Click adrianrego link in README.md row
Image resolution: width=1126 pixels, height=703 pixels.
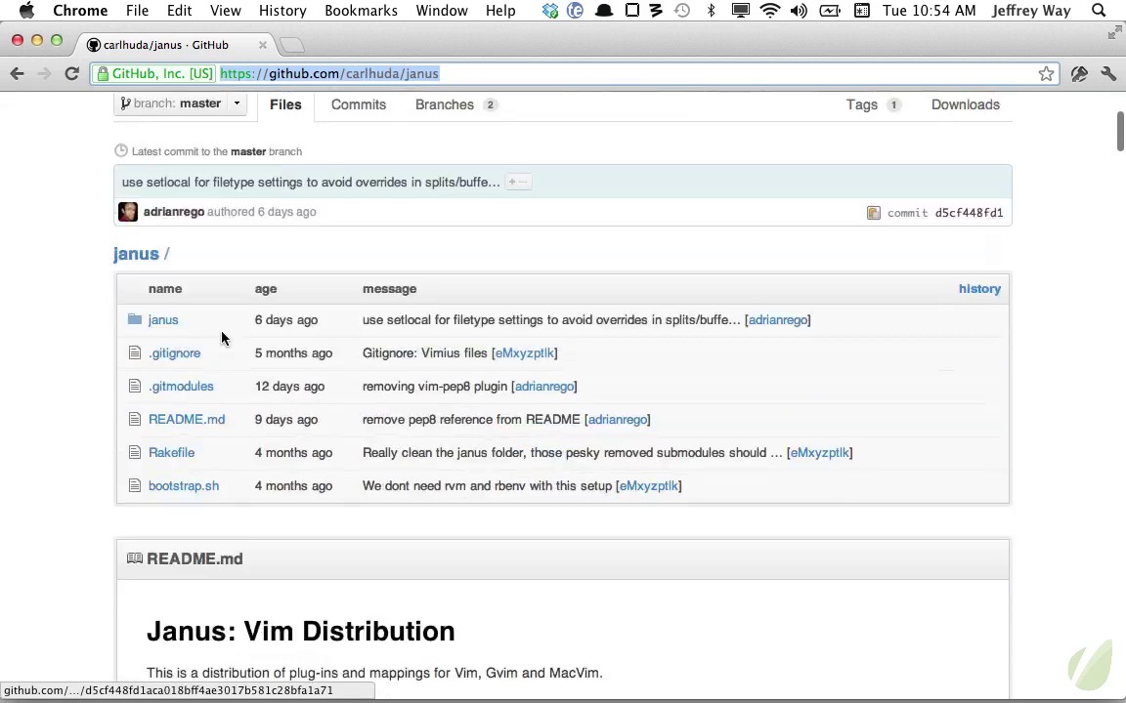pos(618,419)
